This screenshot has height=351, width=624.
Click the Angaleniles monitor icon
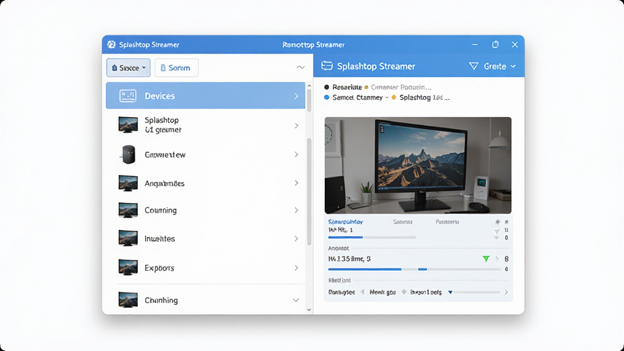[x=128, y=183]
